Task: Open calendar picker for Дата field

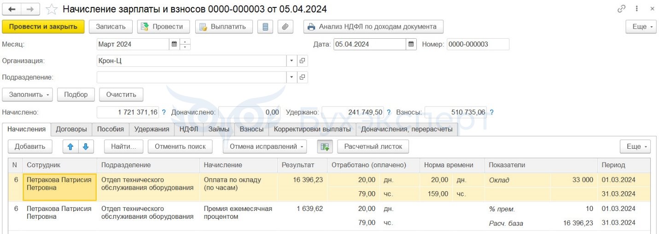Action: tap(411, 44)
